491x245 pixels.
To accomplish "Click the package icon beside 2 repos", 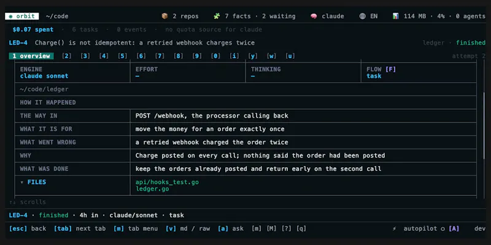I will 164,17.
